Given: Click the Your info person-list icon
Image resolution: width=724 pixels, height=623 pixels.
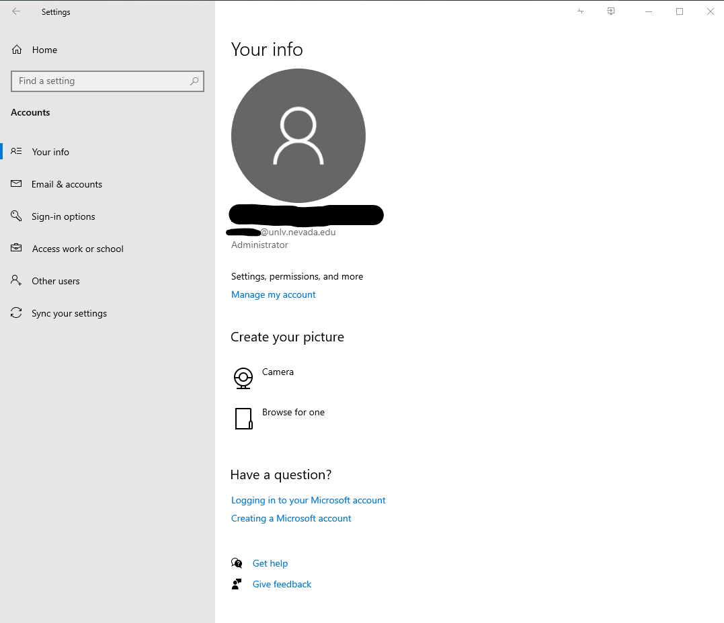Looking at the screenshot, I should point(16,151).
